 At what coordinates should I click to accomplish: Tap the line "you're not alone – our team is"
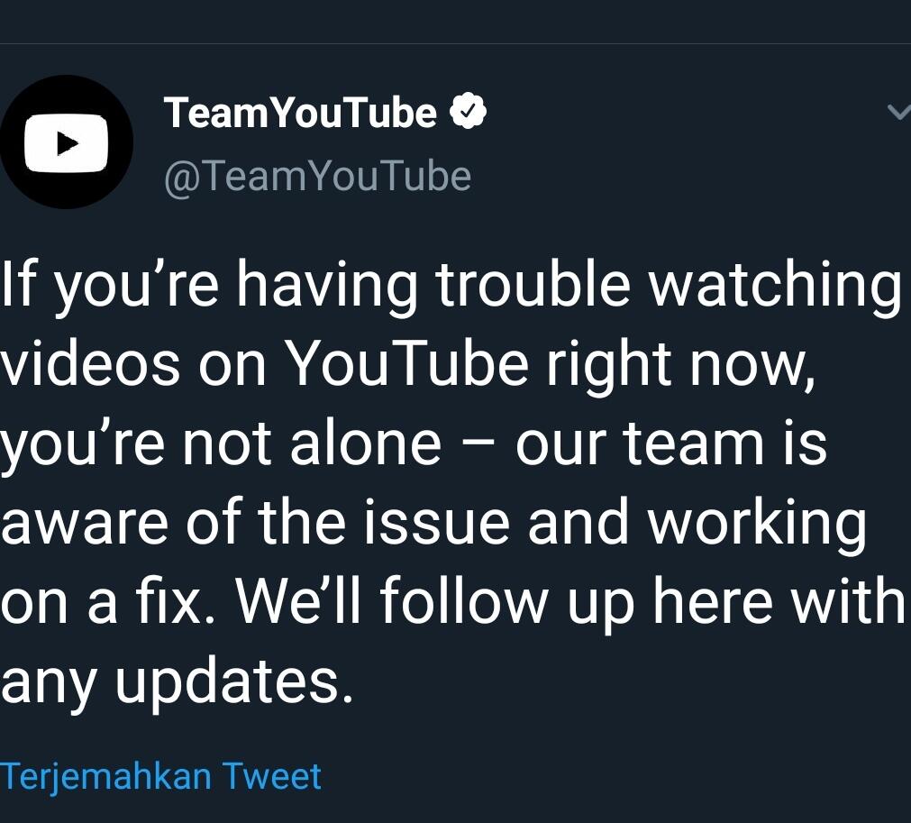pyautogui.click(x=413, y=444)
